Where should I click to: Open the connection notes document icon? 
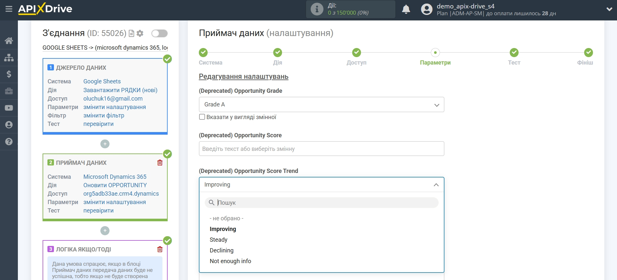coord(132,33)
